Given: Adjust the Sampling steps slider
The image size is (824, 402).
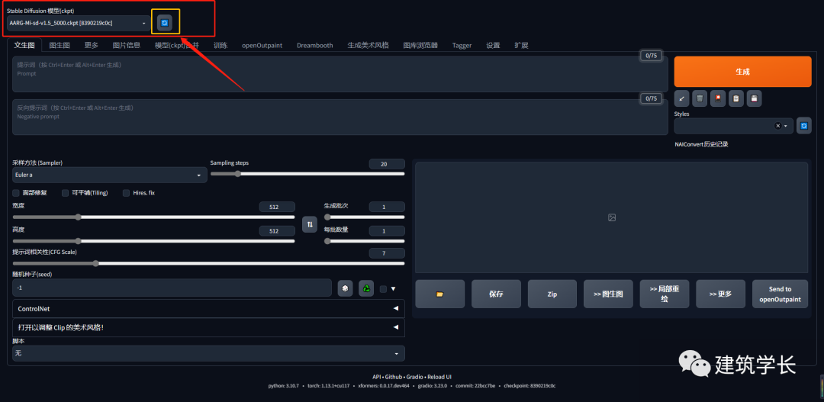Looking at the screenshot, I should coord(307,174).
